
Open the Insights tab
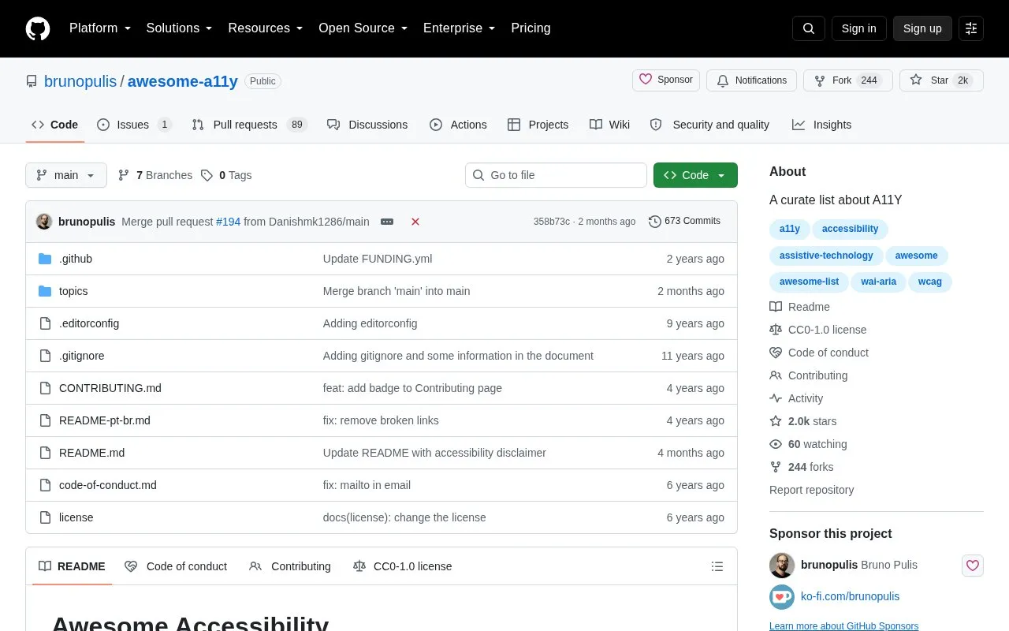coord(822,125)
